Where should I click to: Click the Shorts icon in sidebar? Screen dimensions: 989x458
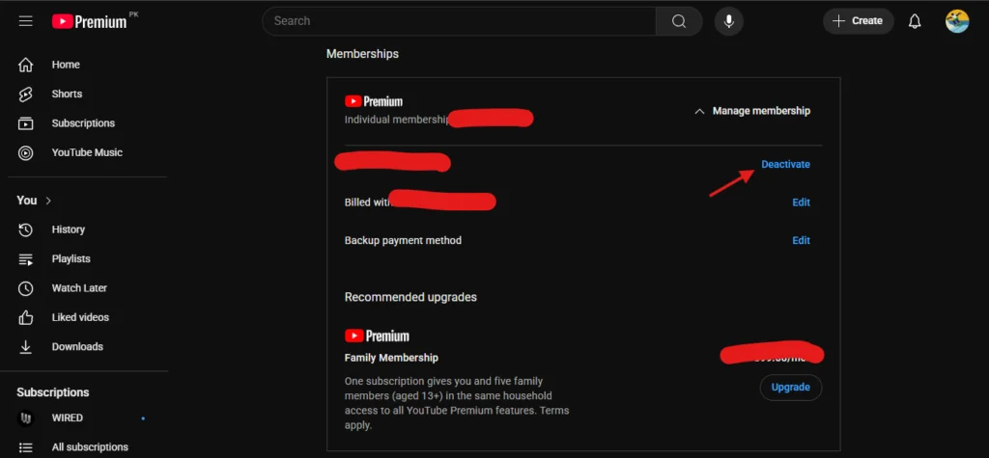pyautogui.click(x=25, y=94)
